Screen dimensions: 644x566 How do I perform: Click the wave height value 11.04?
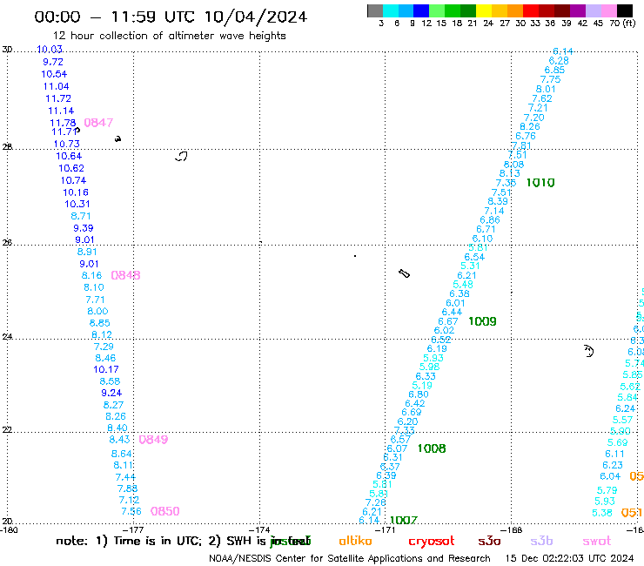pos(56,86)
